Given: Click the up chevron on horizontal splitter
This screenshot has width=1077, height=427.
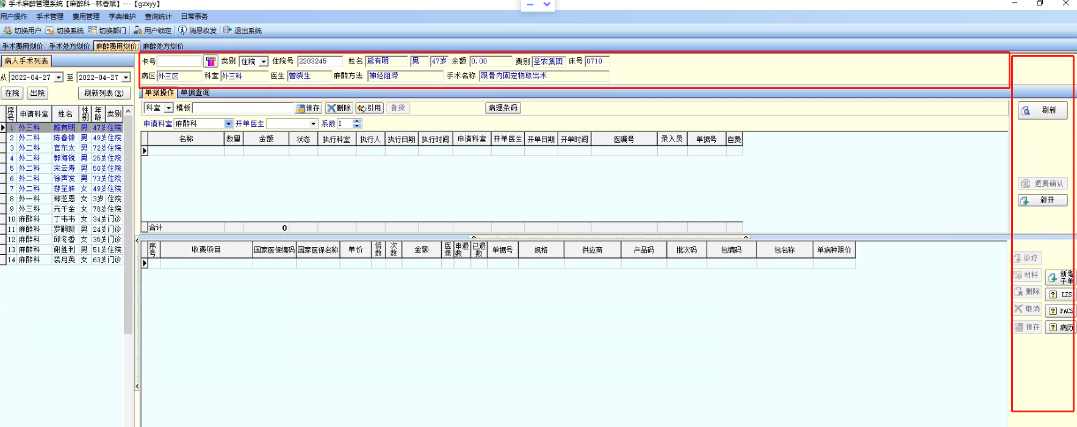Looking at the screenshot, I should [x=473, y=237].
